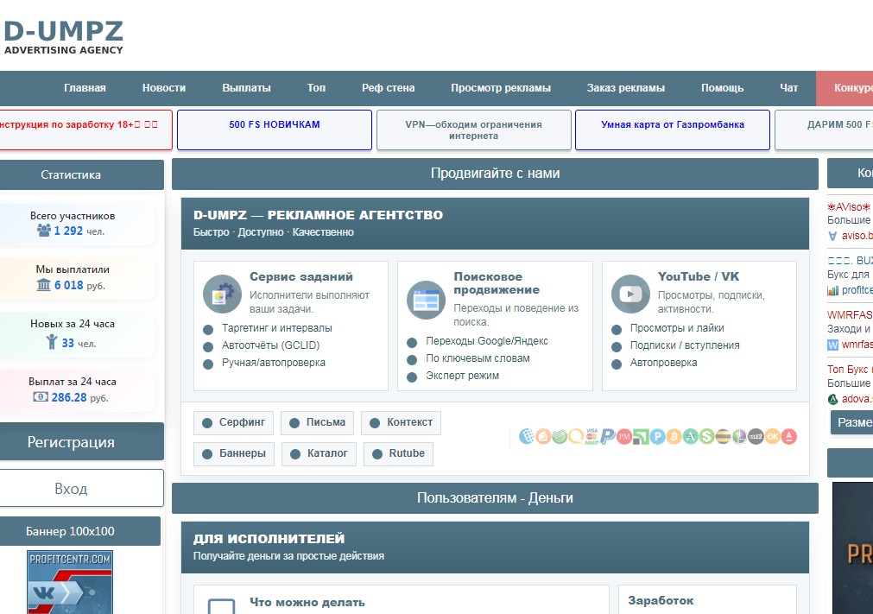Viewport: 873px width, 614px height.
Task: Select the Rutube tag button
Action: point(398,453)
